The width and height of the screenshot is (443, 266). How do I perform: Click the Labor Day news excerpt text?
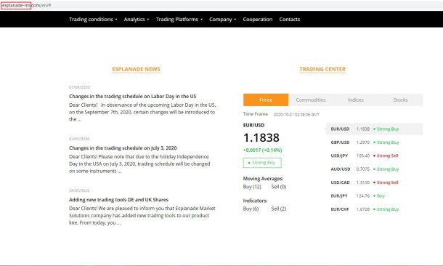click(142, 112)
